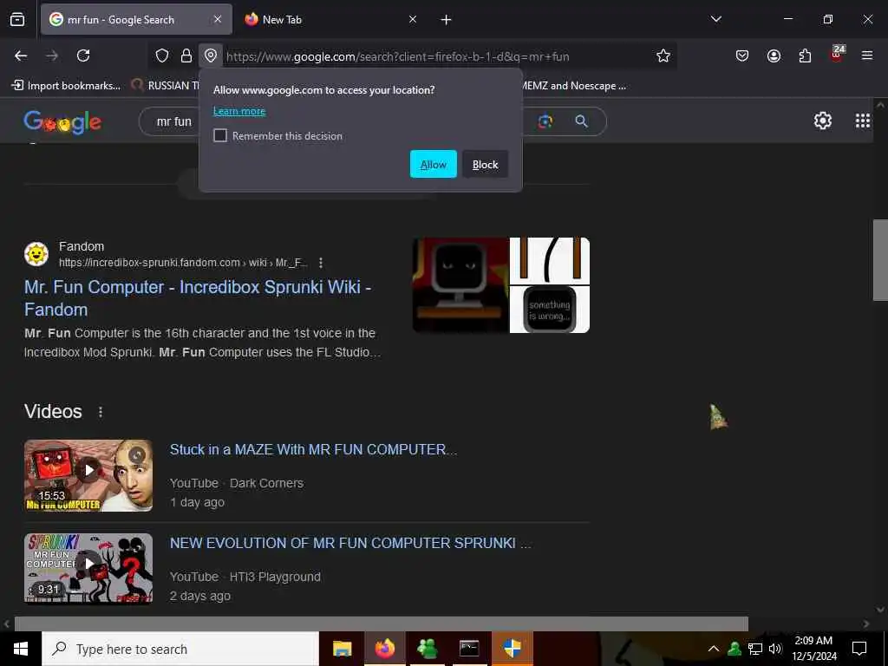888x666 pixels.
Task: Show hidden system tray icons
Action: (x=714, y=649)
